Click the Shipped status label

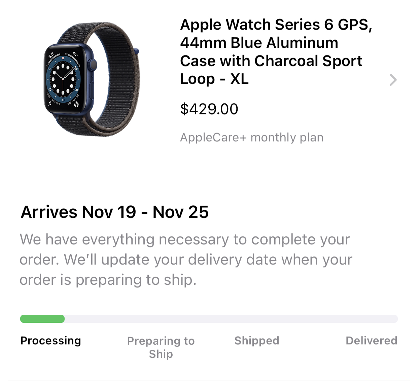click(256, 341)
